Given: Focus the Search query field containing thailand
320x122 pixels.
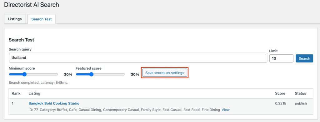Looking at the screenshot, I should pyautogui.click(x=138, y=58).
